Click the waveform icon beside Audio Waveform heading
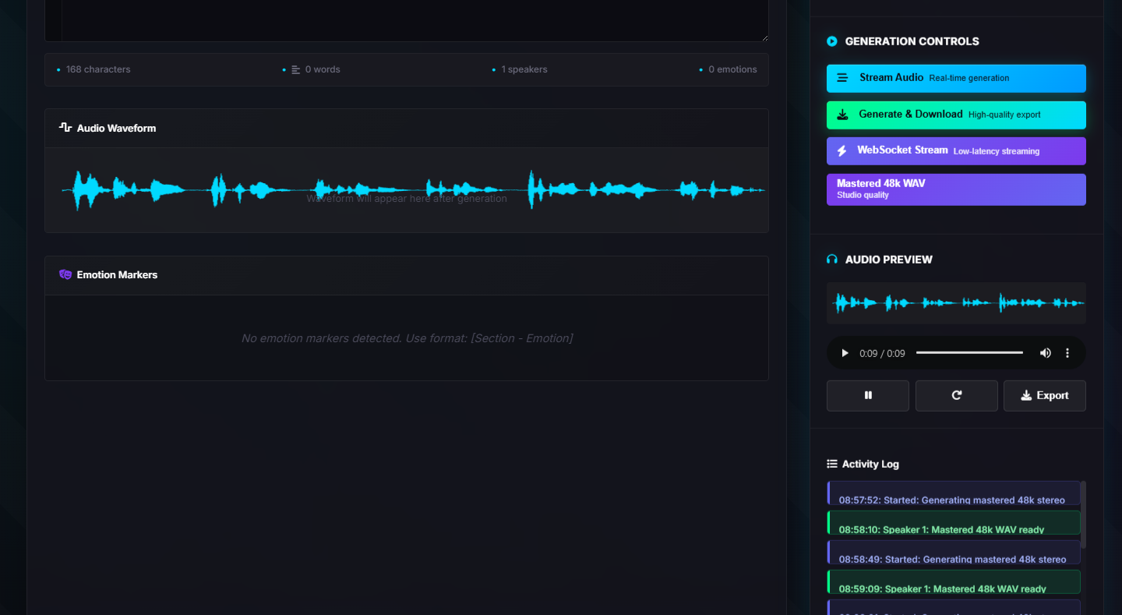Image resolution: width=1122 pixels, height=615 pixels. tap(65, 128)
